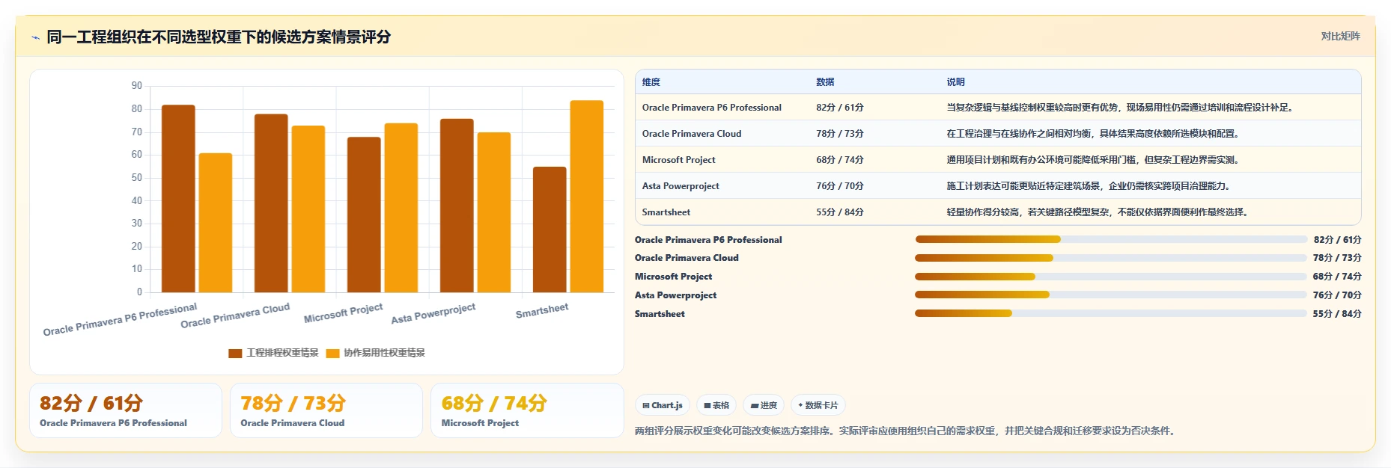Click the 76分 / 70分 table data cell

pyautogui.click(x=840, y=186)
